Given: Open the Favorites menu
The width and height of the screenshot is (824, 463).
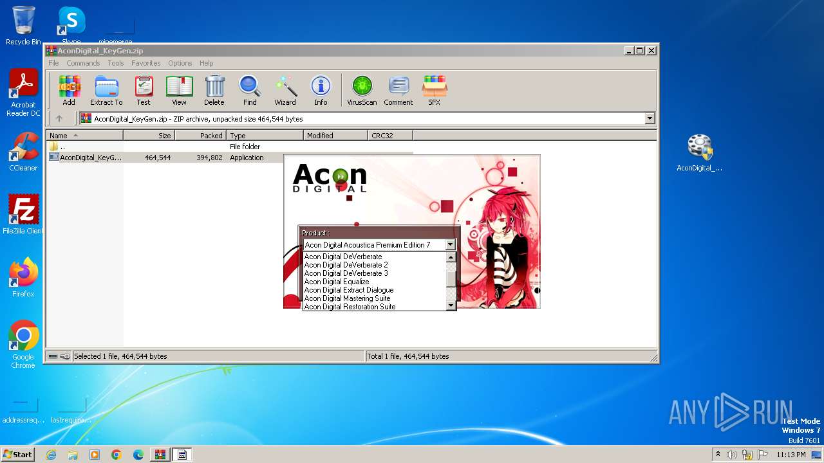Looking at the screenshot, I should click(146, 63).
